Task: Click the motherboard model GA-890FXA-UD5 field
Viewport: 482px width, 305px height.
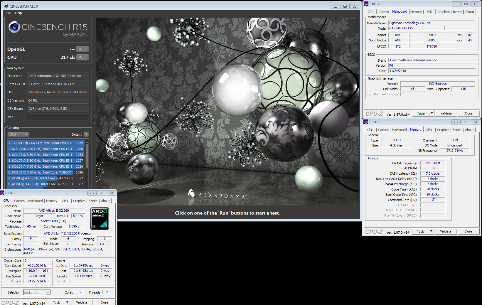Action: pyautogui.click(x=416, y=28)
